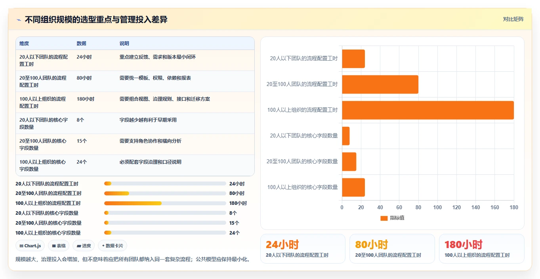
Task: Click table cell 20至100人团队的流程配置工时
Action: 44,81
